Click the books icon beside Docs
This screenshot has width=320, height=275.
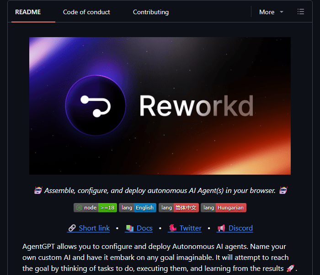tap(130, 228)
